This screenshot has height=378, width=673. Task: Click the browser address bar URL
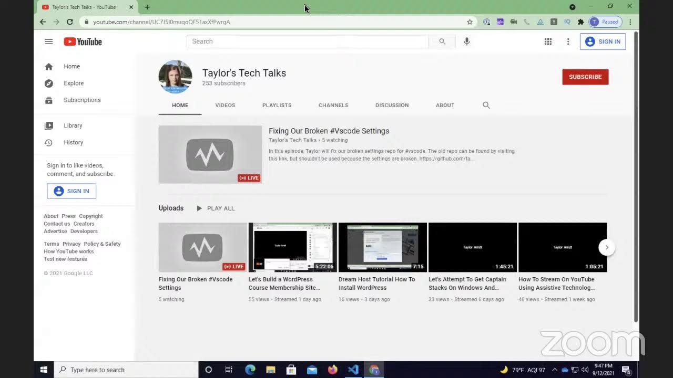161,22
